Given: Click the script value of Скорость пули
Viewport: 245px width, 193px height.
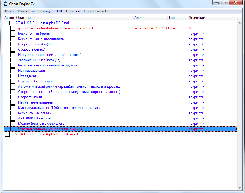Looking at the screenshot, I should [196, 97].
